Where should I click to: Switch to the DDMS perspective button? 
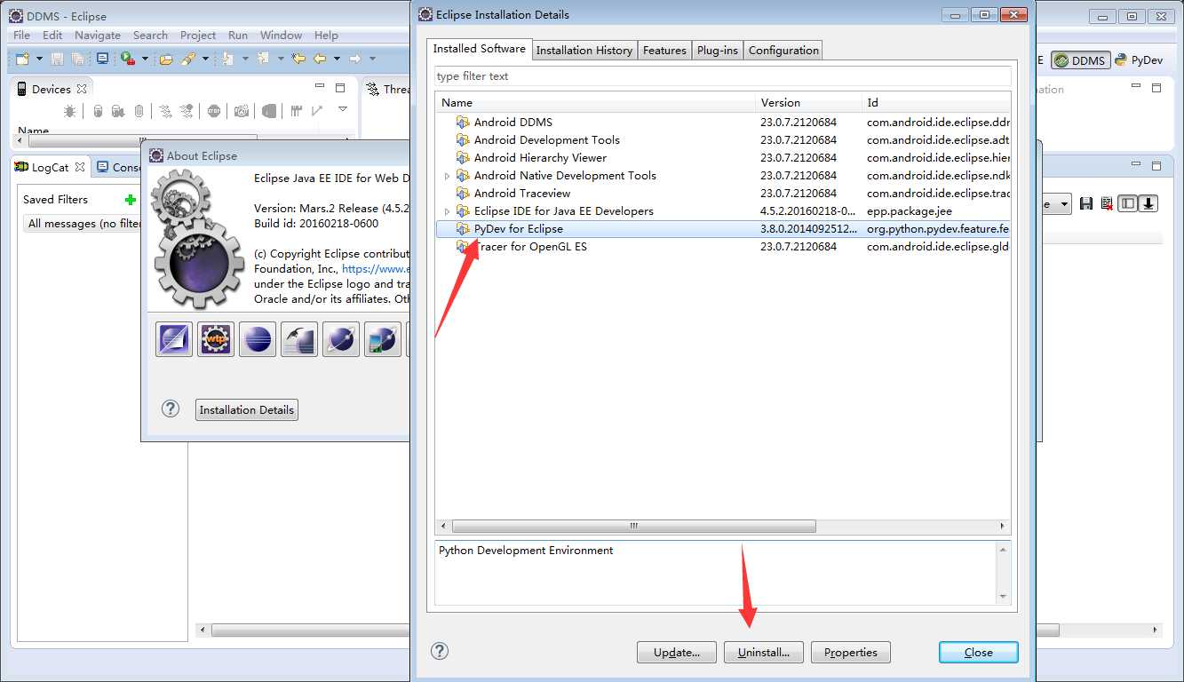[1080, 60]
